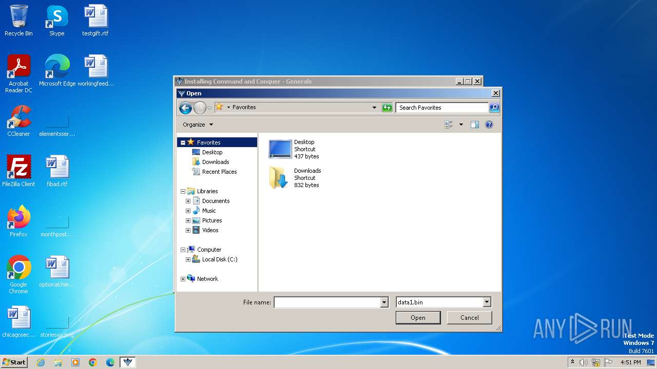Screen dimensions: 657x369
Task: Expand address bar previous locations dropdown
Action: pos(374,108)
